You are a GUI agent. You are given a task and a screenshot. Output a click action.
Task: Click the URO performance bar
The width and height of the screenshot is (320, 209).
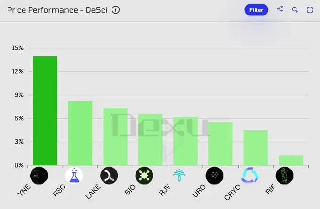point(221,144)
